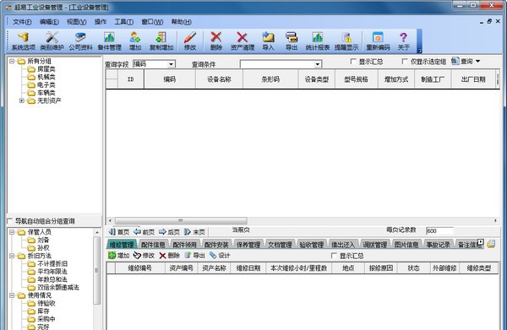Viewport: 507px width, 330px height.
Task: Click the 修改 pencil toolbar icon
Action: point(190,41)
